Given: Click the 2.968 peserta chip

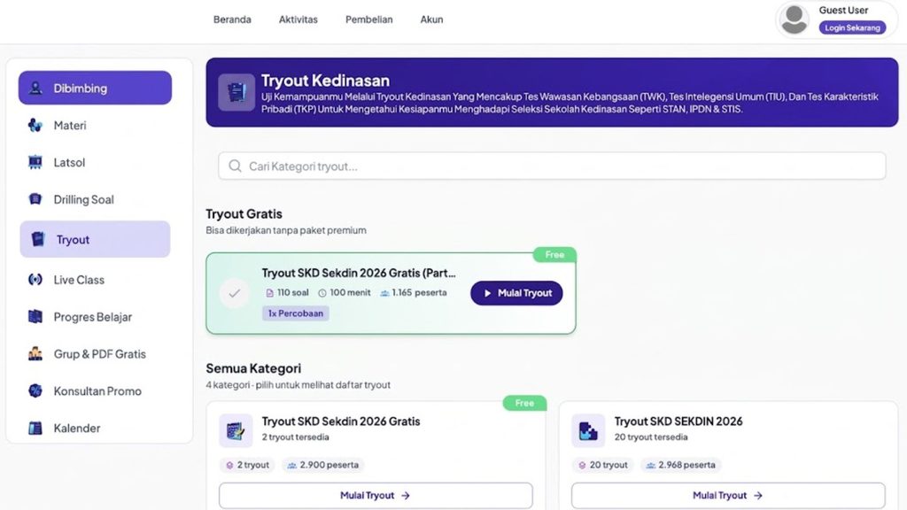Looking at the screenshot, I should point(681,464).
